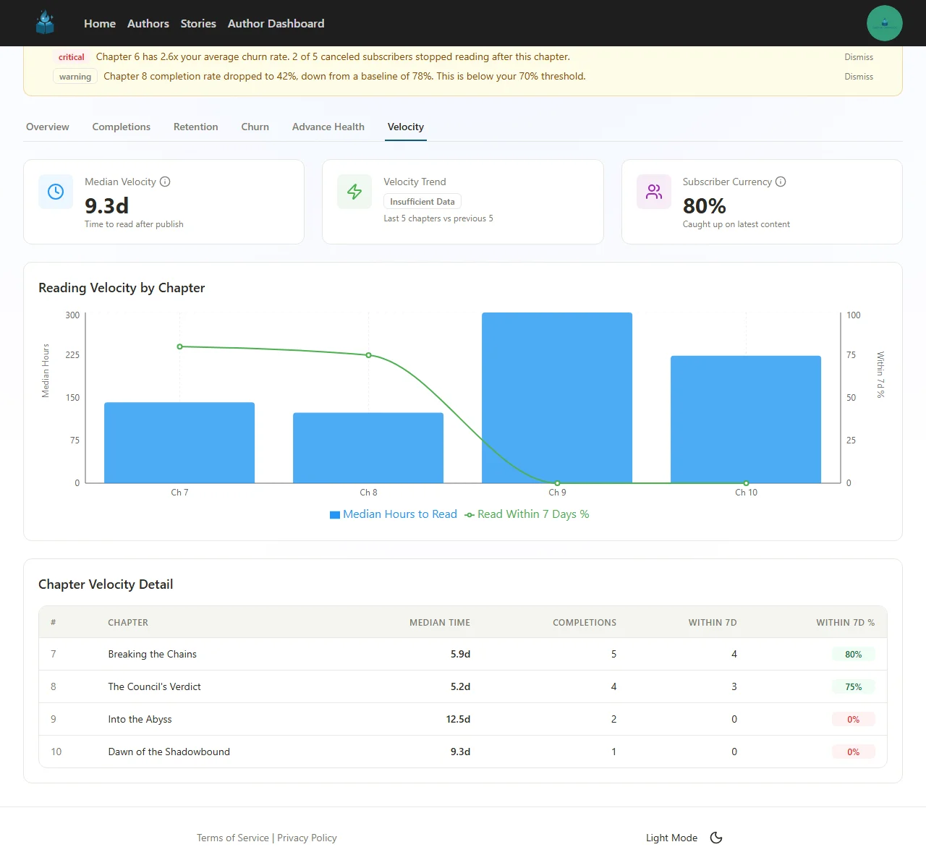
Task: Open the Retention tab
Action: (195, 127)
